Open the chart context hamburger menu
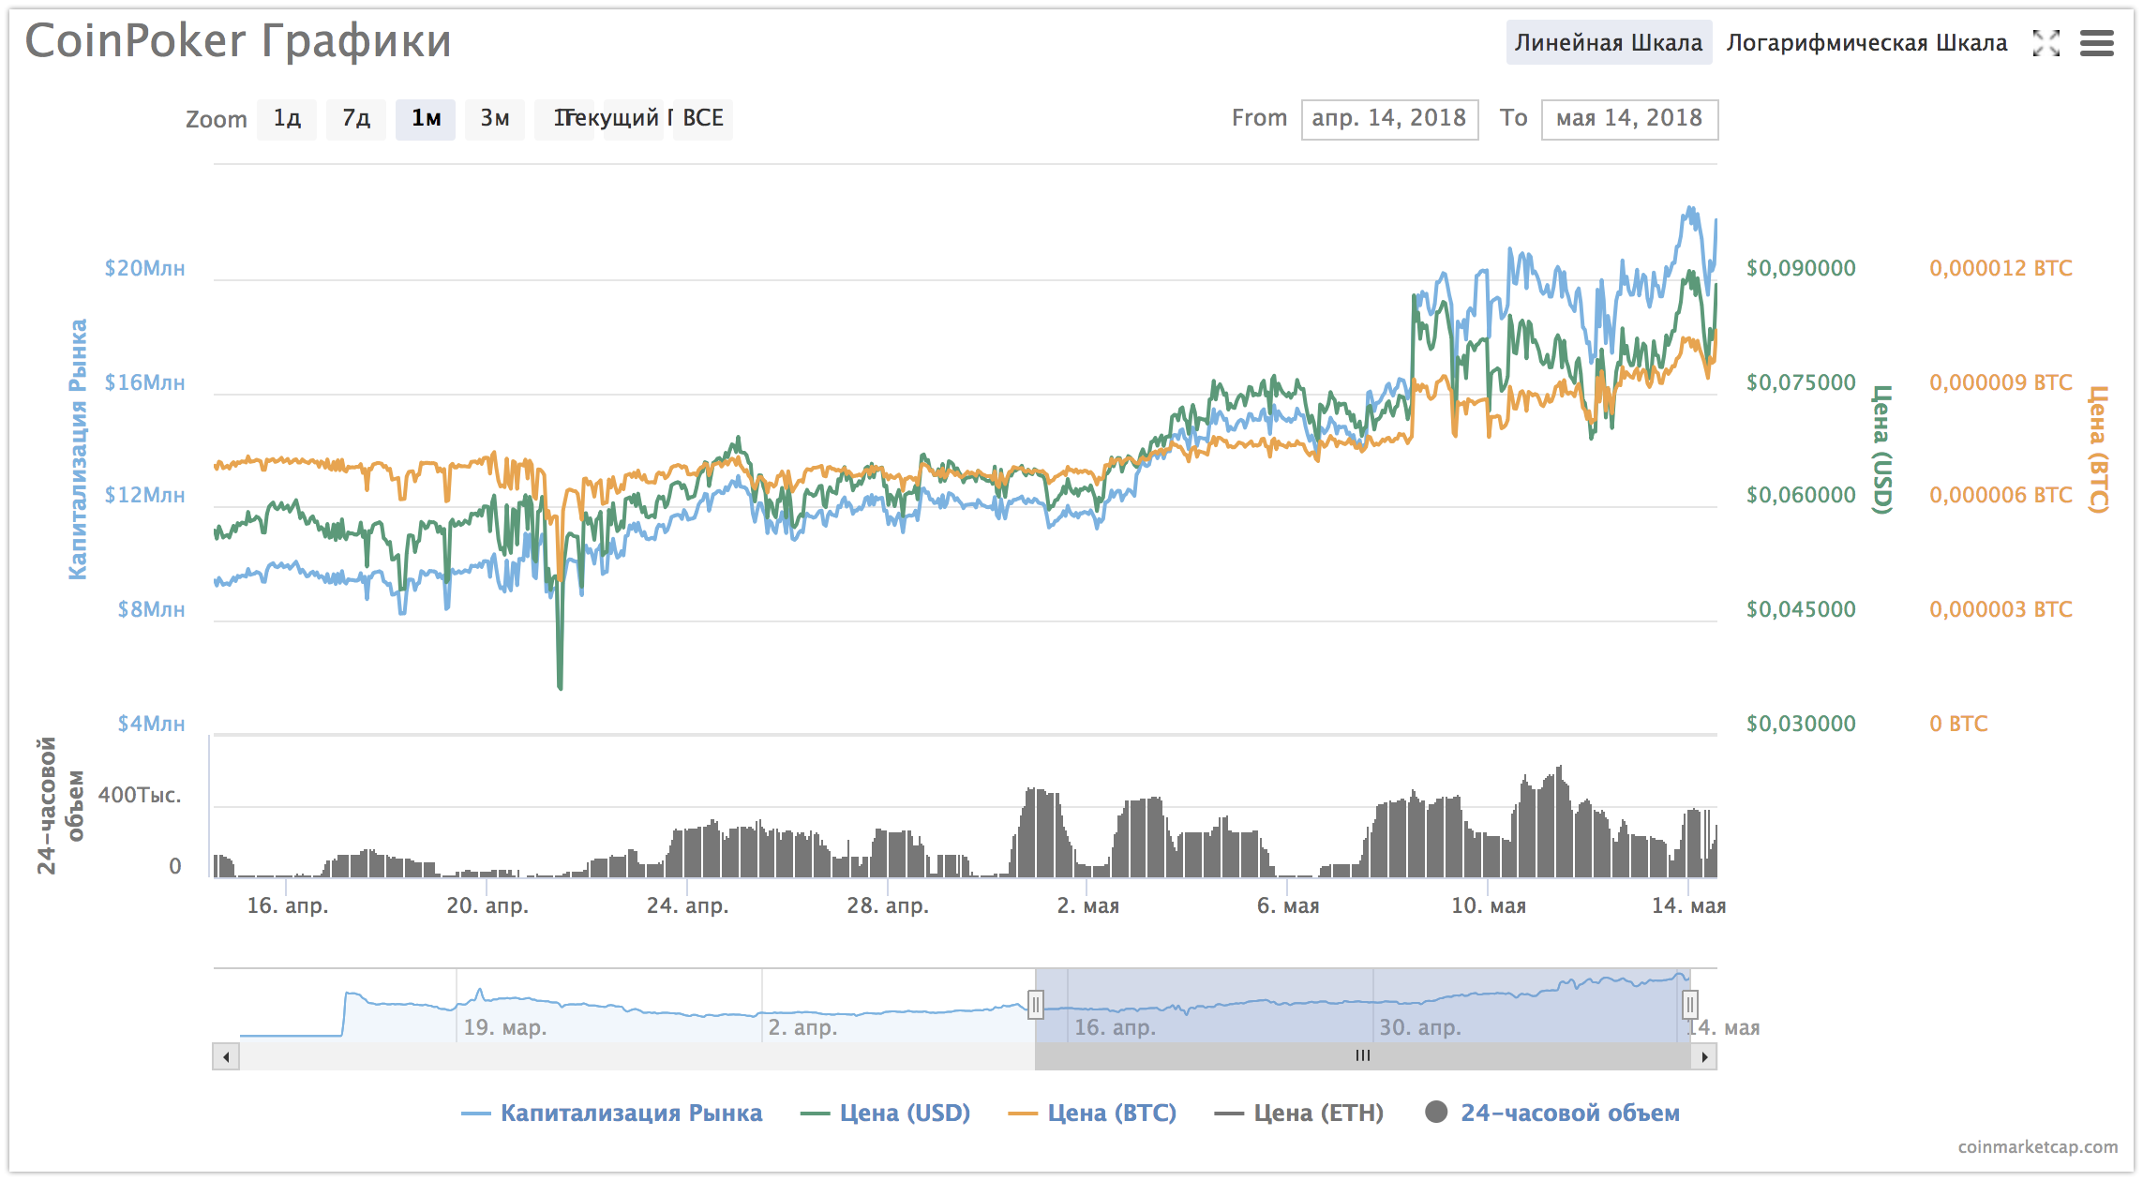Image resolution: width=2143 pixels, height=1181 pixels. [2096, 43]
